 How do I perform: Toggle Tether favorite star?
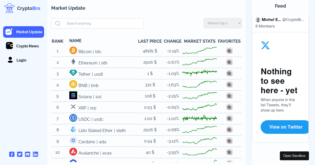(229, 73)
